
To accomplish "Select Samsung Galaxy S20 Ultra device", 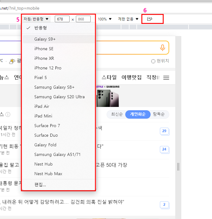I will coord(58,97).
